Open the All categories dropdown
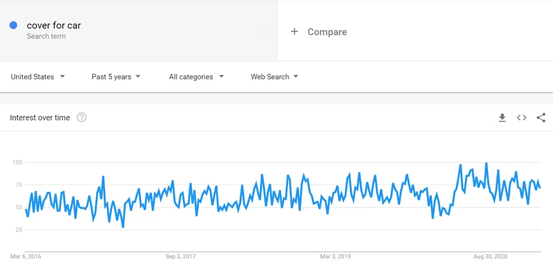The width and height of the screenshot is (553, 265). coord(196,77)
